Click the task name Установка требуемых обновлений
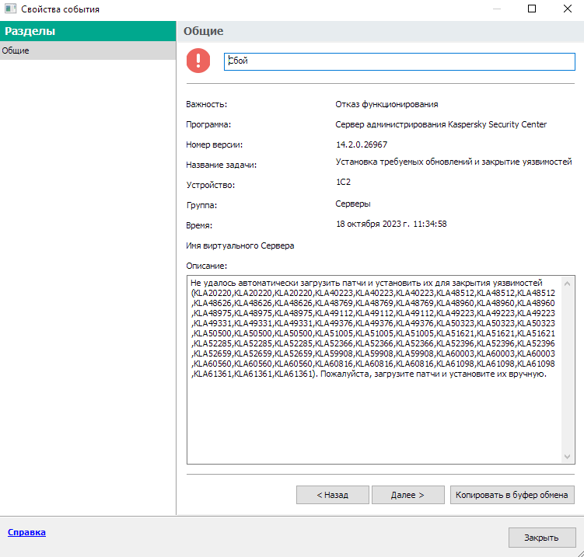 pyautogui.click(x=453, y=162)
